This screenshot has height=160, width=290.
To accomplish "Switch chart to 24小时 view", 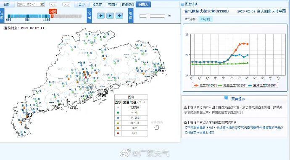I will [x=206, y=19].
